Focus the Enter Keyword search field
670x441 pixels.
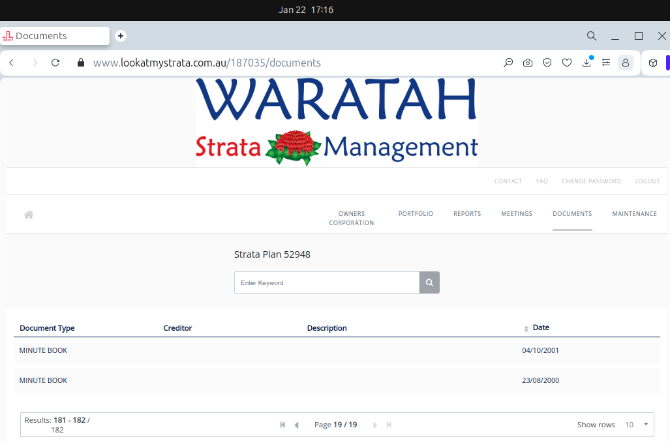pyautogui.click(x=327, y=282)
